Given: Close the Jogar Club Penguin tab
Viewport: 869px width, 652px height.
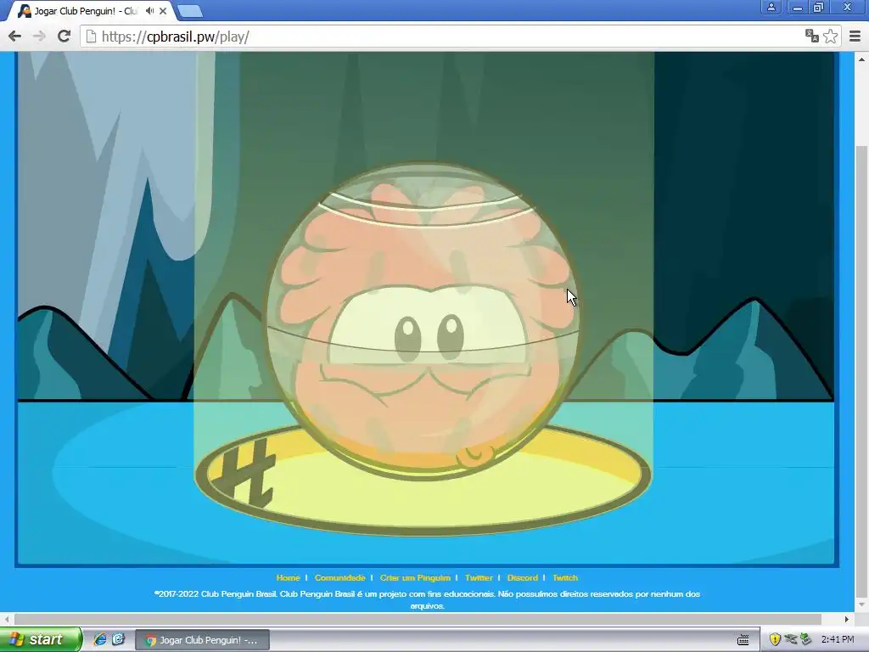Looking at the screenshot, I should [163, 11].
